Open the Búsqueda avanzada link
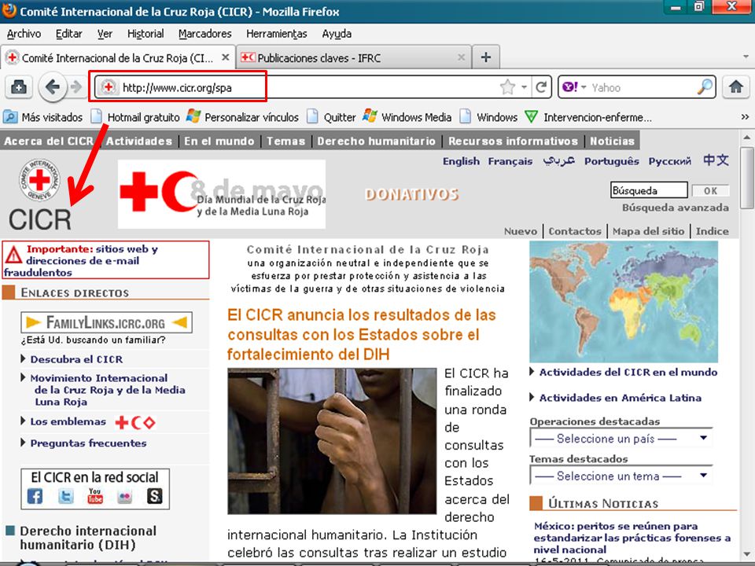 (x=675, y=208)
